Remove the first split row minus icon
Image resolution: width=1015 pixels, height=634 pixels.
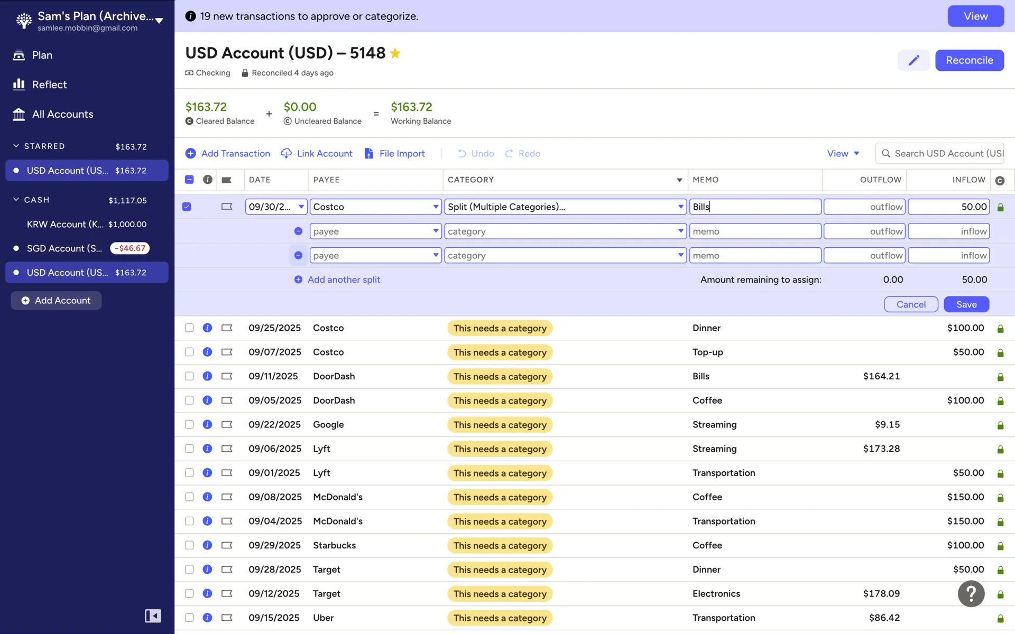pyautogui.click(x=298, y=231)
